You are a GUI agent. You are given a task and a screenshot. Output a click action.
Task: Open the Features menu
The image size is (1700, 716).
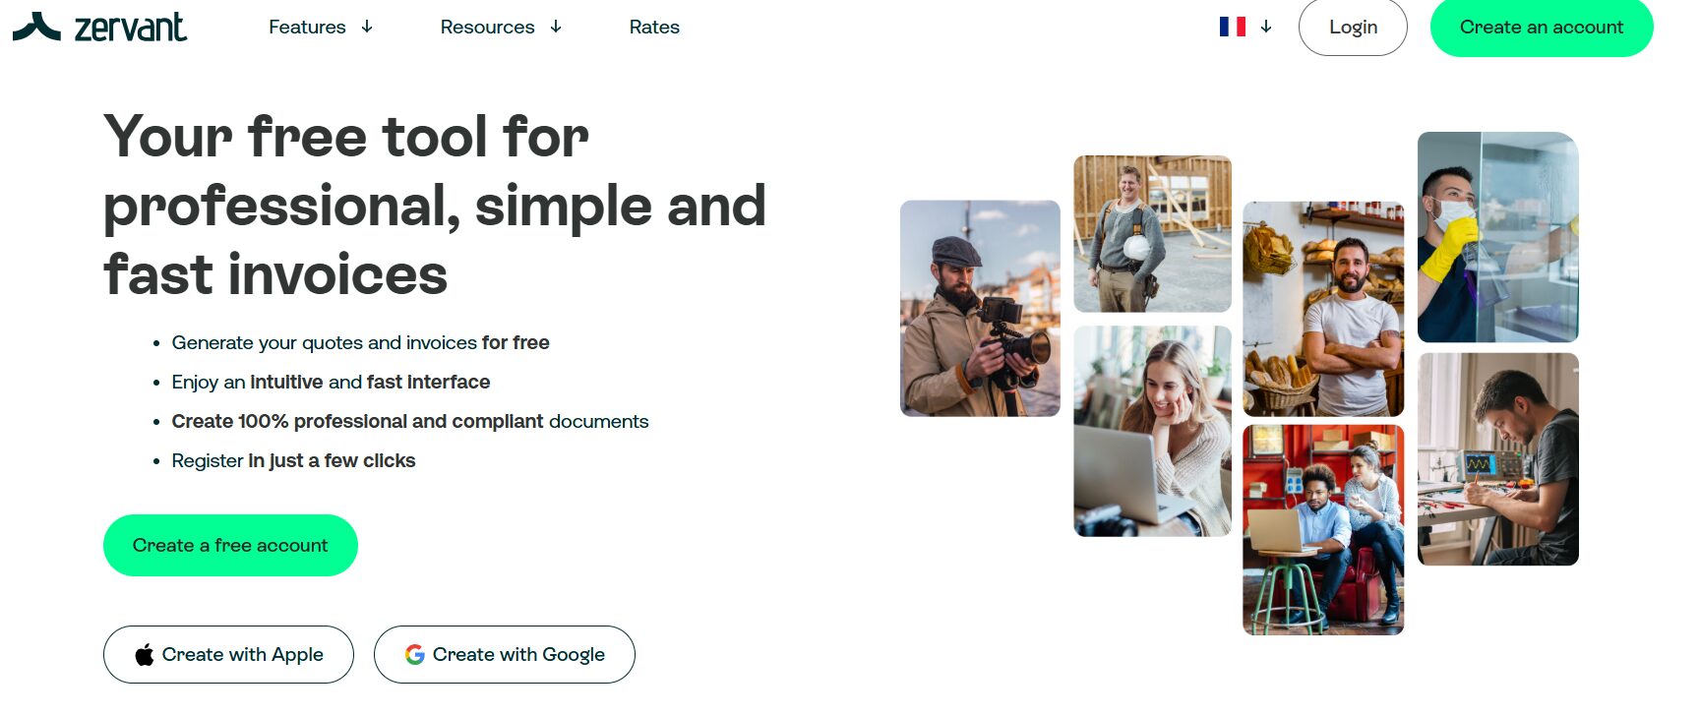[x=307, y=27]
